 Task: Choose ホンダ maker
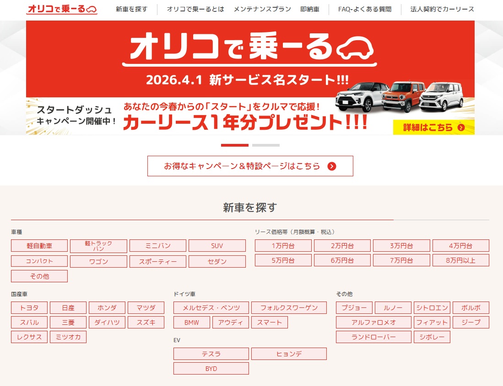click(x=107, y=308)
